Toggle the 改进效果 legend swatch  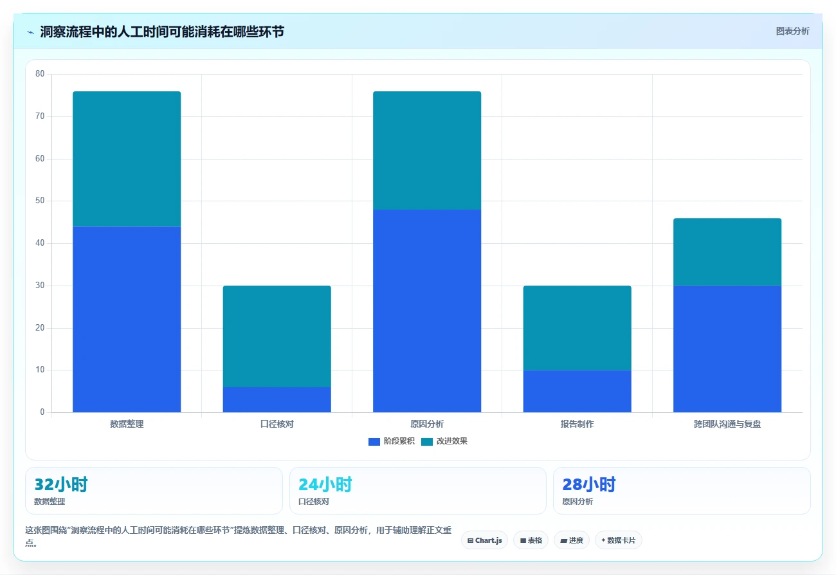pyautogui.click(x=427, y=441)
